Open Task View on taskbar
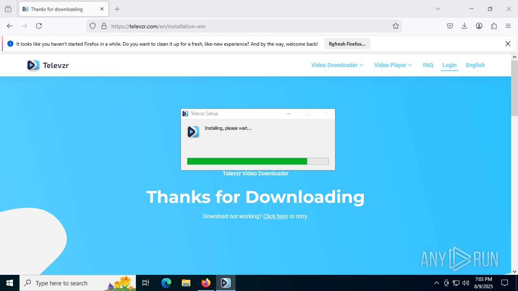The image size is (518, 291). coord(146,283)
